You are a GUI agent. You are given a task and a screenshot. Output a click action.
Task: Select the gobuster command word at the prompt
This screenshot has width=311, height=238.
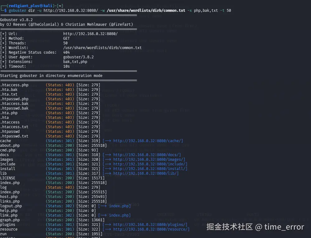coord(17,11)
